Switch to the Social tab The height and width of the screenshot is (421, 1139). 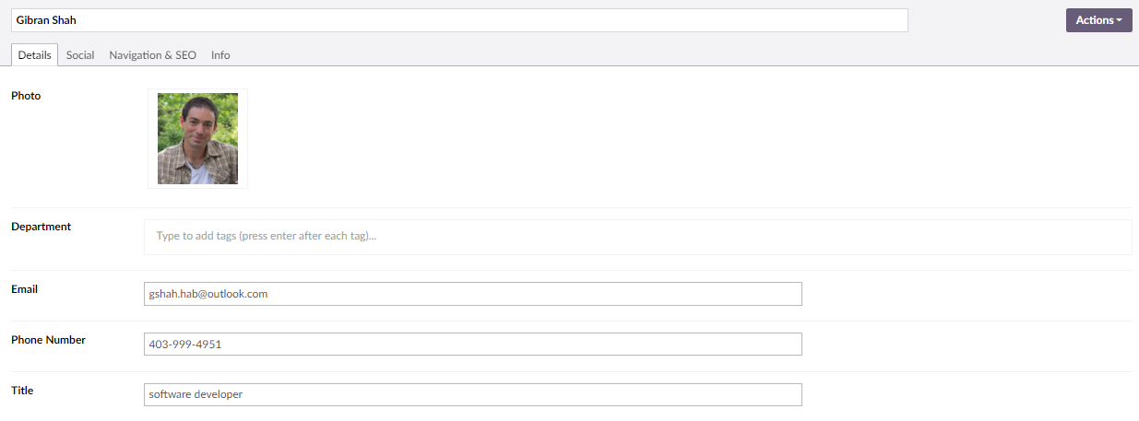tap(80, 55)
